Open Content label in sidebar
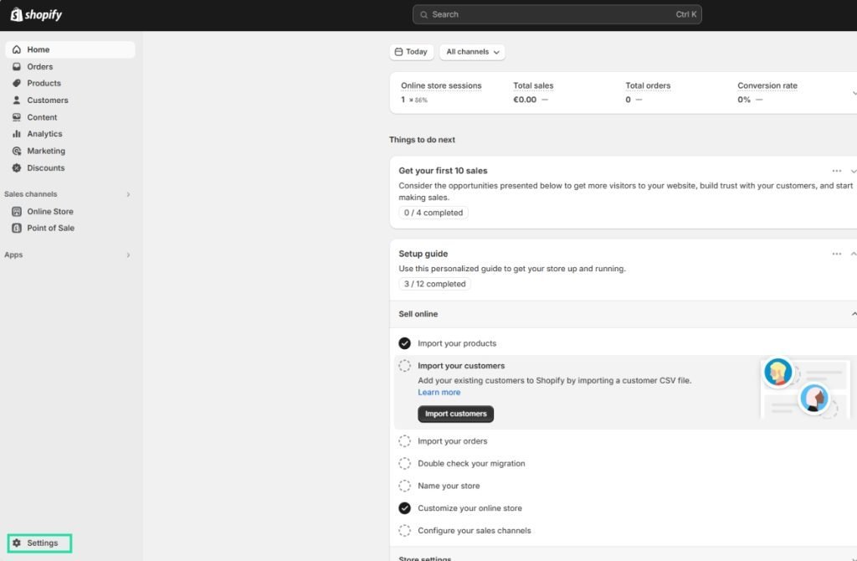 pos(42,117)
